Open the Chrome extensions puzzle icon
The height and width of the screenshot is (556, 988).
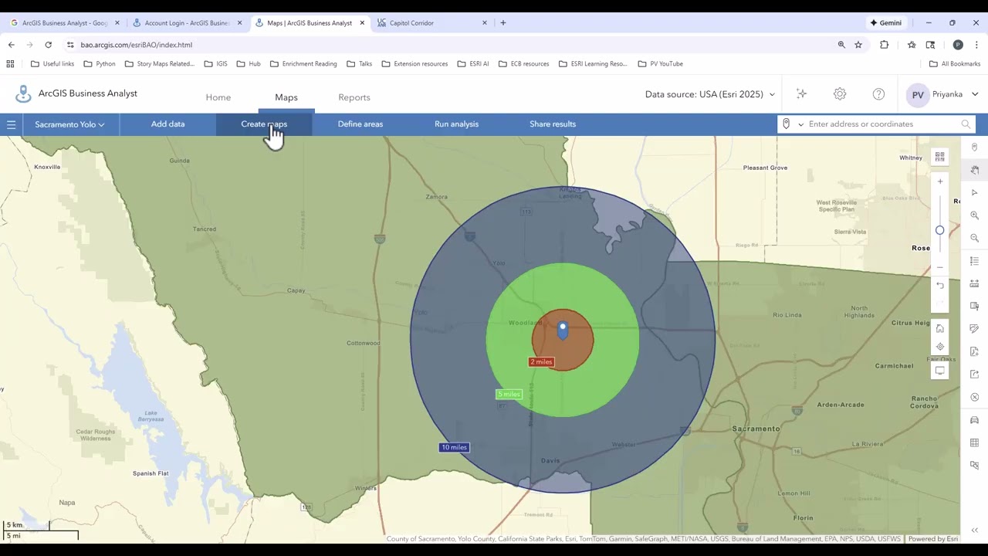pos(885,45)
